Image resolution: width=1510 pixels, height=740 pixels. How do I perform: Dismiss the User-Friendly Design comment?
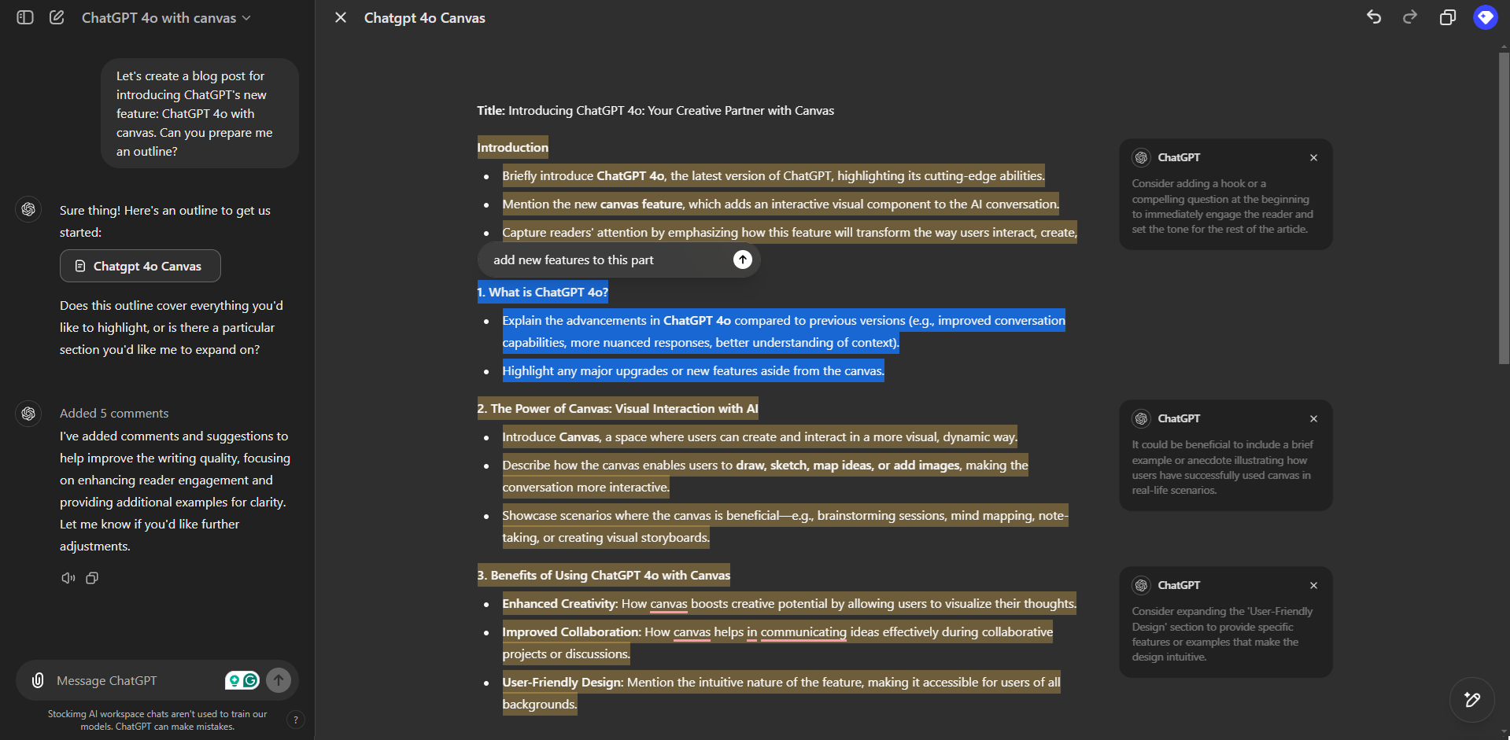[x=1313, y=585]
